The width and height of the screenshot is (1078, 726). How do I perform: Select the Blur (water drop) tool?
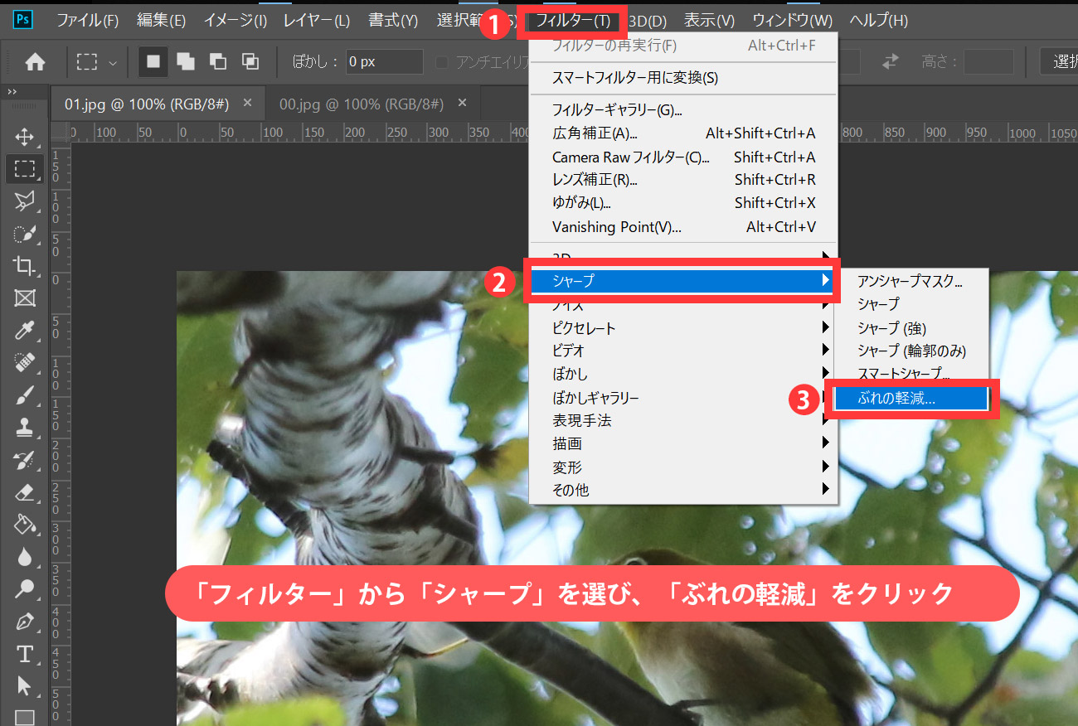(24, 557)
